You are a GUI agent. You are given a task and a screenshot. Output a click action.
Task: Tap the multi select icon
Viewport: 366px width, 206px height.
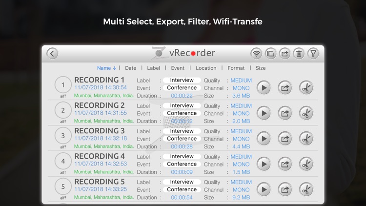click(270, 54)
